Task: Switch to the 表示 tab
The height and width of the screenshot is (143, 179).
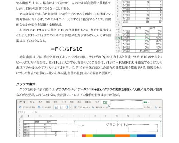Action: [x=79, y=102]
